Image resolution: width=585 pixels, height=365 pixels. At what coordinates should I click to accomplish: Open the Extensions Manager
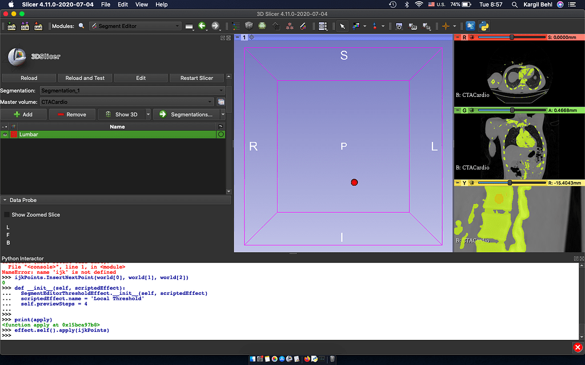[470, 26]
